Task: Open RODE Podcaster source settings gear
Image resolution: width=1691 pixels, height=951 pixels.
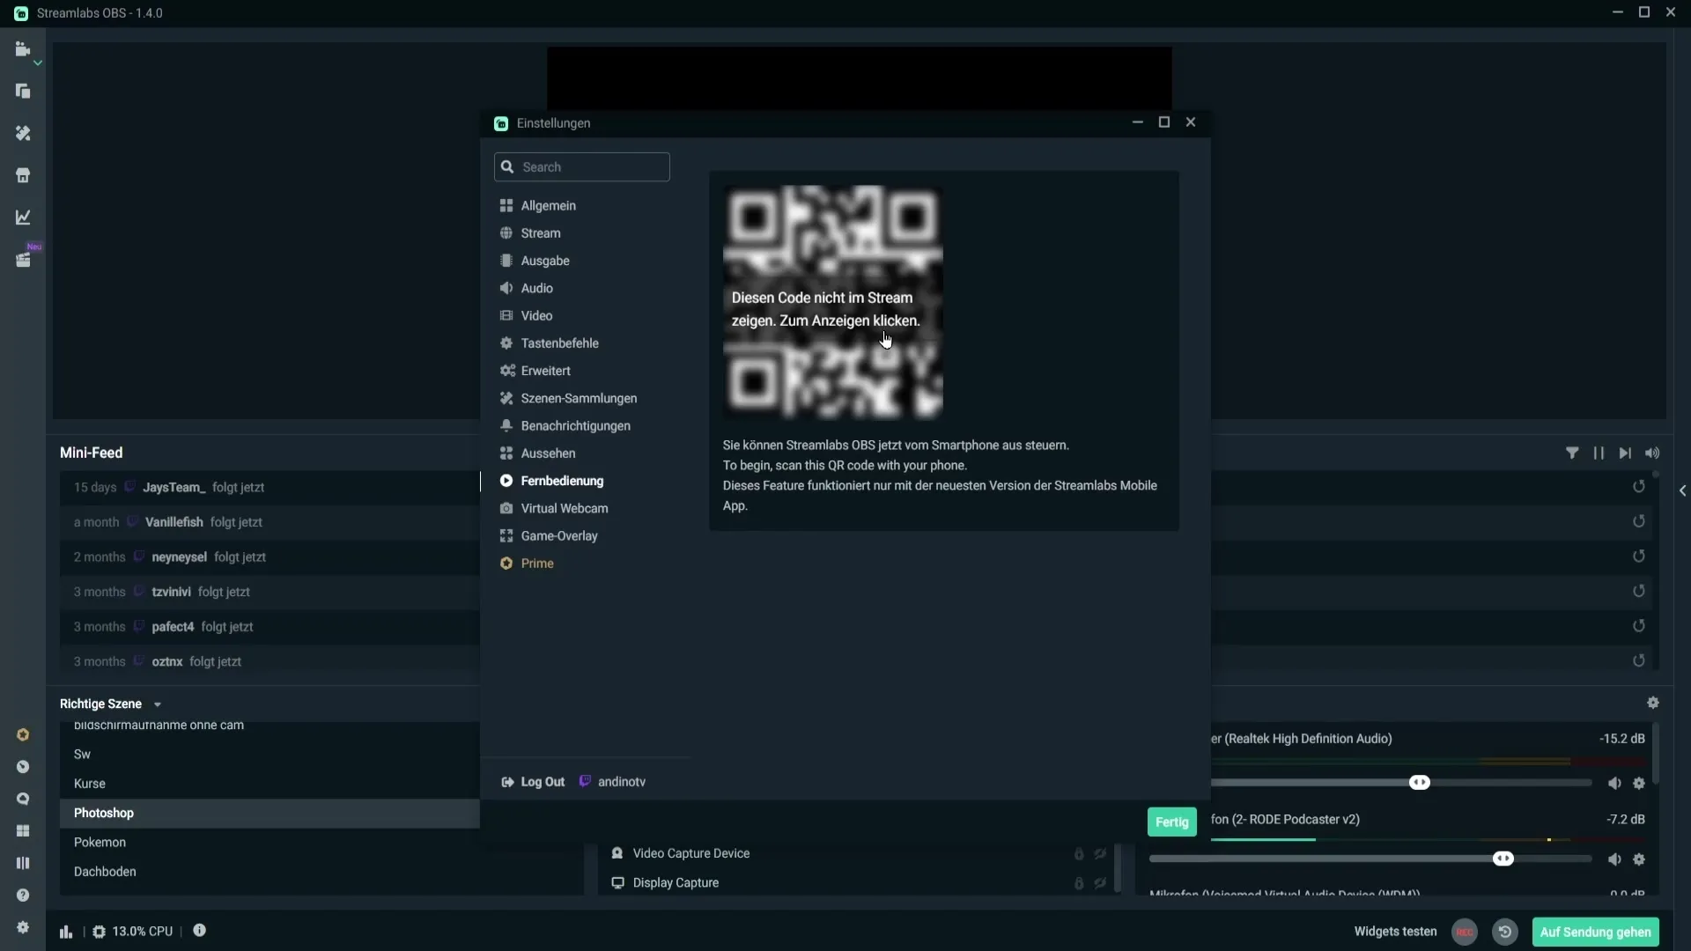Action: tap(1639, 859)
